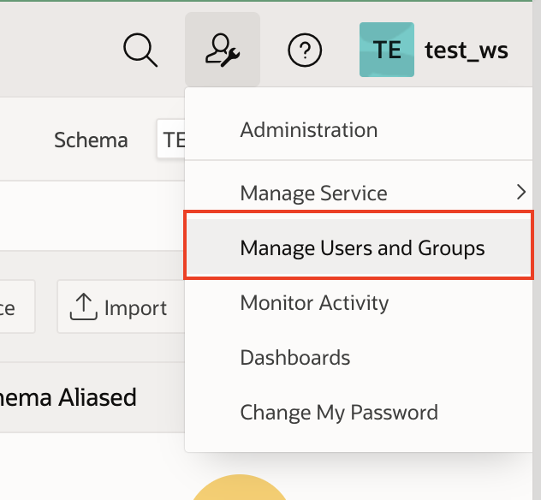Choose Change My Password

tap(359, 413)
